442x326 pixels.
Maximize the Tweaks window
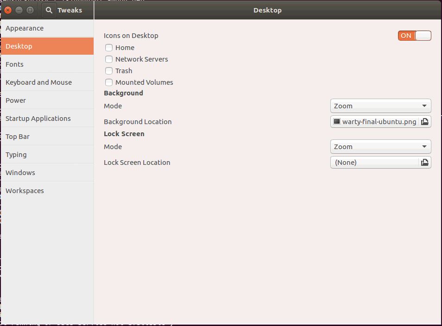point(30,10)
